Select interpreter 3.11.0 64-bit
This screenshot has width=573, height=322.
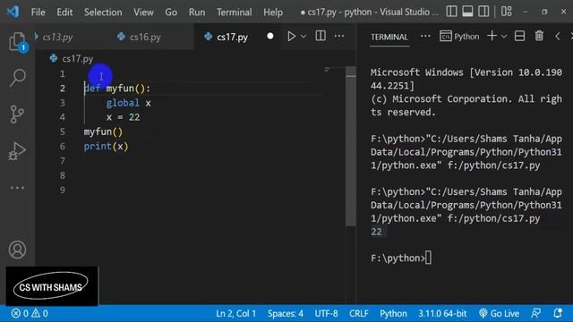pyautogui.click(x=442, y=313)
